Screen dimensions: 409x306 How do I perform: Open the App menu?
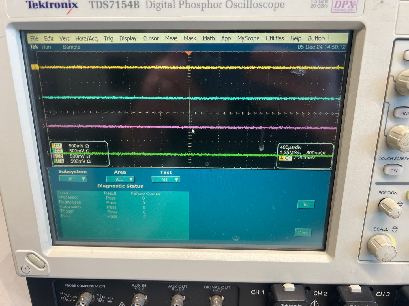(x=226, y=39)
